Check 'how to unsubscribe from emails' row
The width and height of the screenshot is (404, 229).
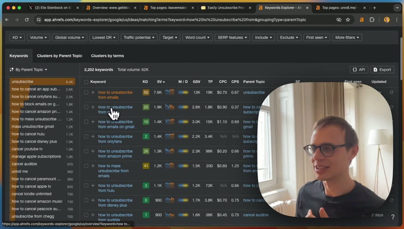pos(86,92)
